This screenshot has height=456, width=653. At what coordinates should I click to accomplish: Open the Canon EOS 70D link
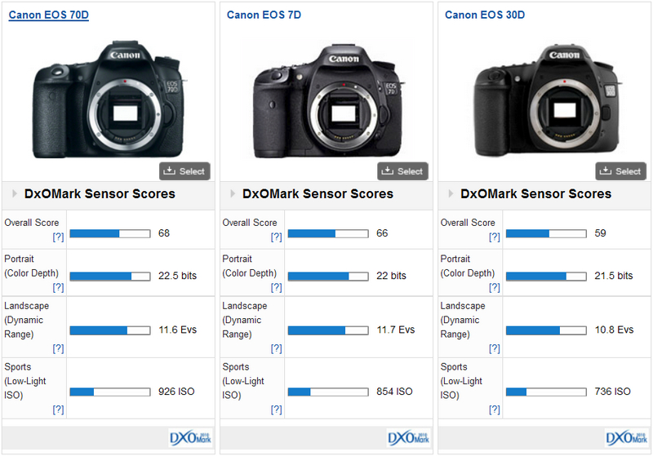click(x=49, y=15)
